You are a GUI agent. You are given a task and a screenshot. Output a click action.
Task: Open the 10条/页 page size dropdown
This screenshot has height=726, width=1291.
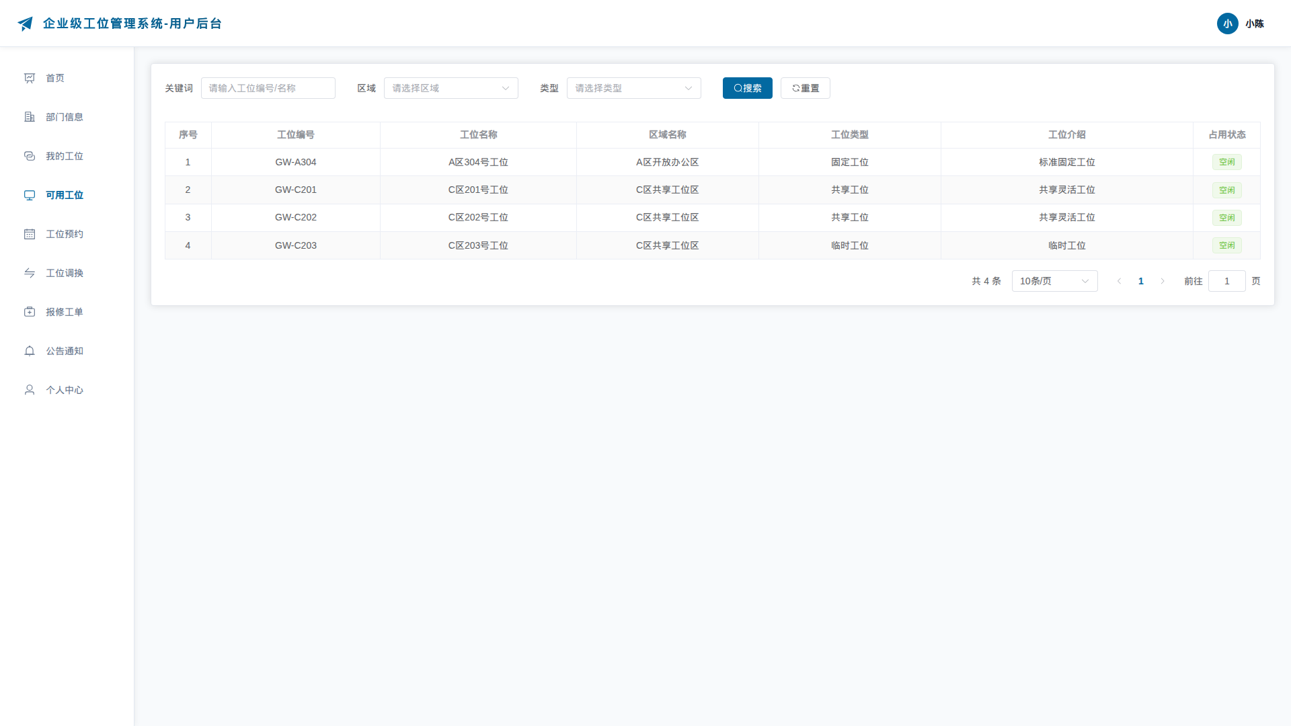point(1054,281)
